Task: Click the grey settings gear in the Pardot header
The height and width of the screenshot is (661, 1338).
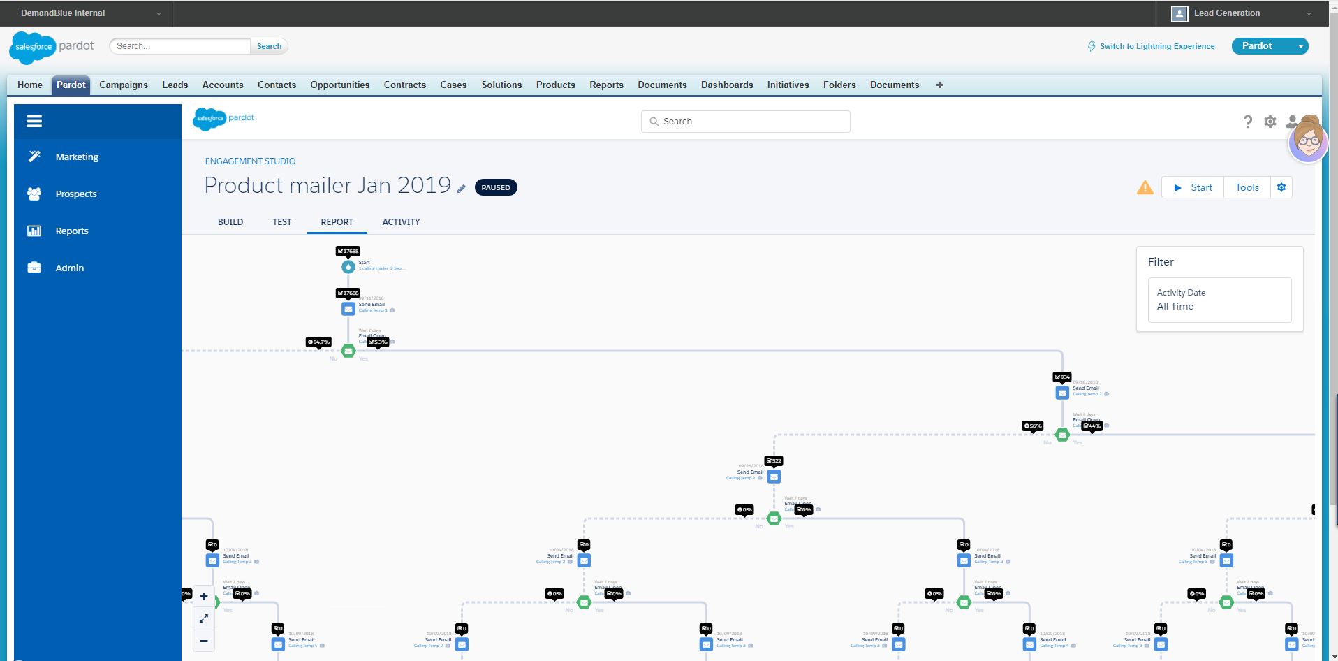Action: (1270, 122)
